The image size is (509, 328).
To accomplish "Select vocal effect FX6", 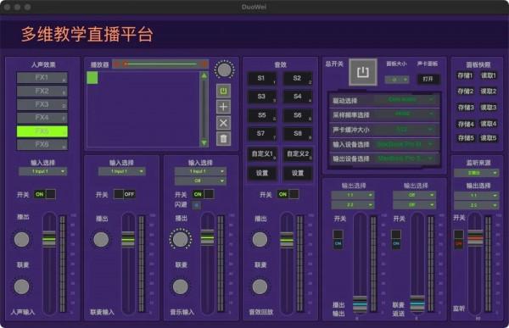I will 42,145.
